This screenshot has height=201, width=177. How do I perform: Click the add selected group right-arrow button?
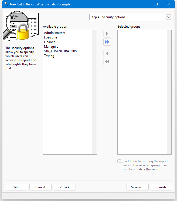point(107,34)
